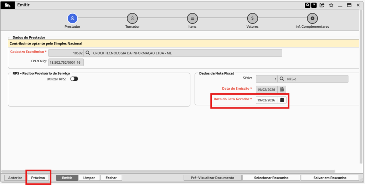This screenshot has height=185, width=365.
Task: Click the Próximo button
Action: click(x=38, y=178)
